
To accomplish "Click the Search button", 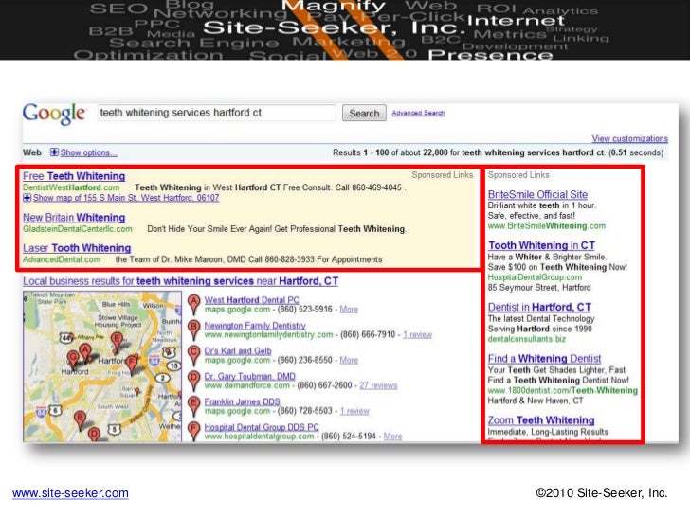I will point(364,113).
